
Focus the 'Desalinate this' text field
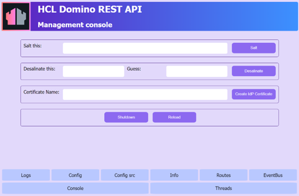point(93,71)
